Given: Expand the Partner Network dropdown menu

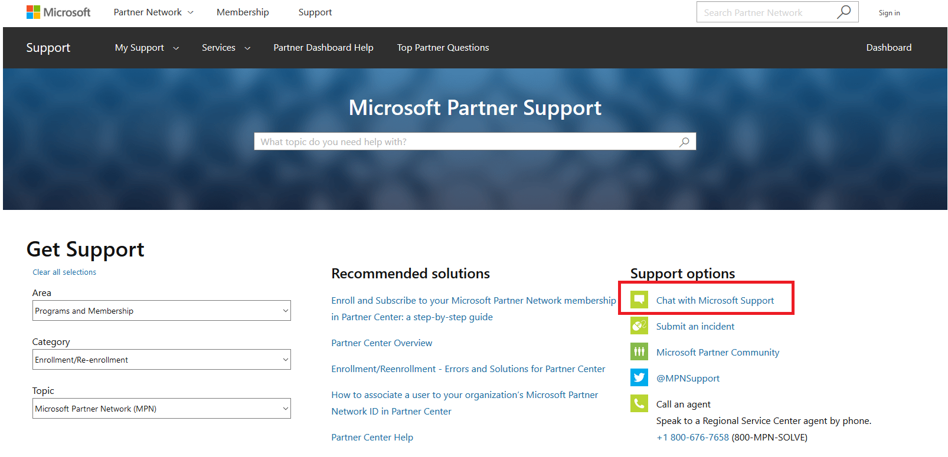Looking at the screenshot, I should [x=153, y=12].
